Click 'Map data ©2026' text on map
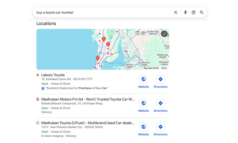 point(151,68)
